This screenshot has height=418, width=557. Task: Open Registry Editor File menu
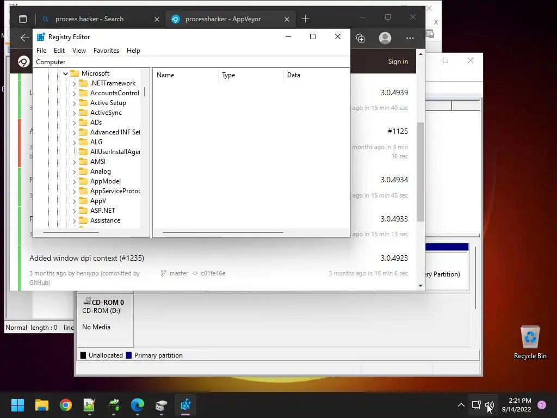click(x=41, y=51)
